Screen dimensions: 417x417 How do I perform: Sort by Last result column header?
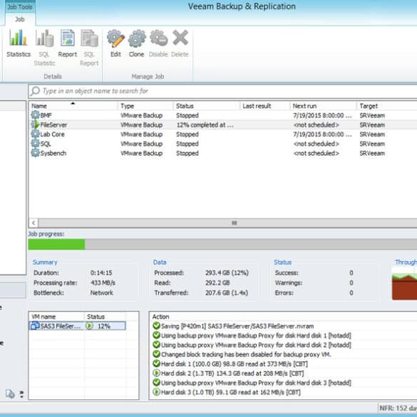265,105
